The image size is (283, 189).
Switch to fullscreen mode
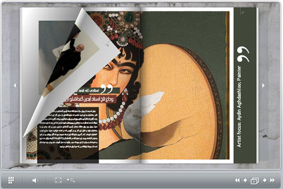58,180
